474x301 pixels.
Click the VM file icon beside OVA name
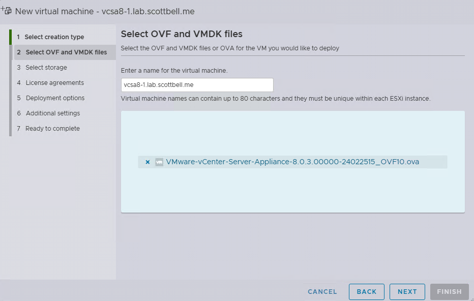coord(159,162)
